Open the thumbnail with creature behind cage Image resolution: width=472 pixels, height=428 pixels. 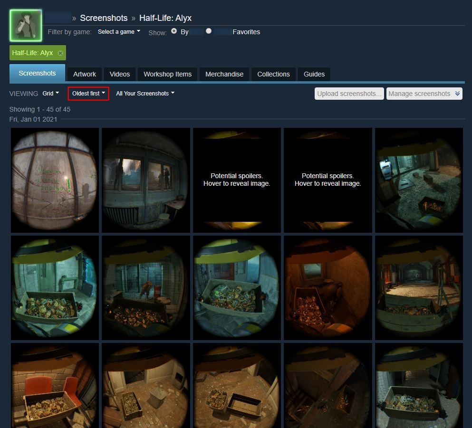pyautogui.click(x=146, y=288)
